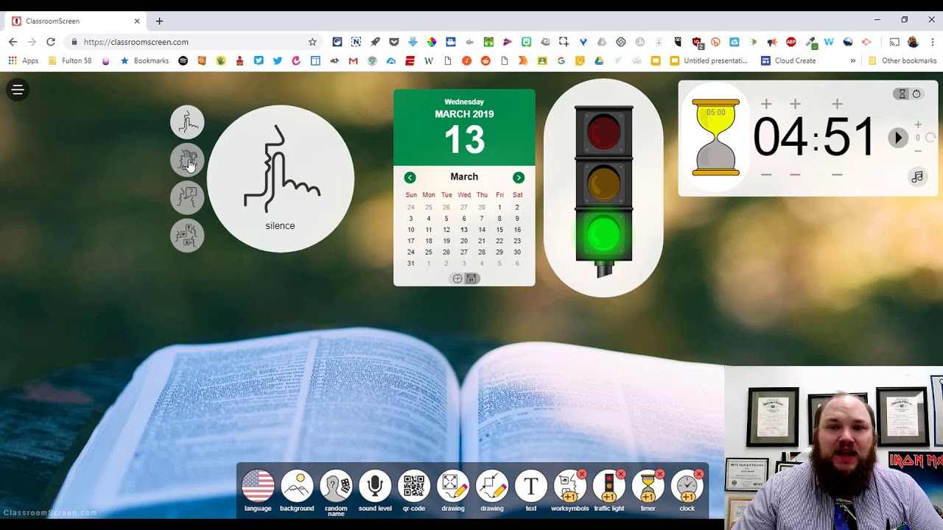Switch calendar widget to calendar view icon
This screenshot has height=530, width=943.
pos(471,279)
